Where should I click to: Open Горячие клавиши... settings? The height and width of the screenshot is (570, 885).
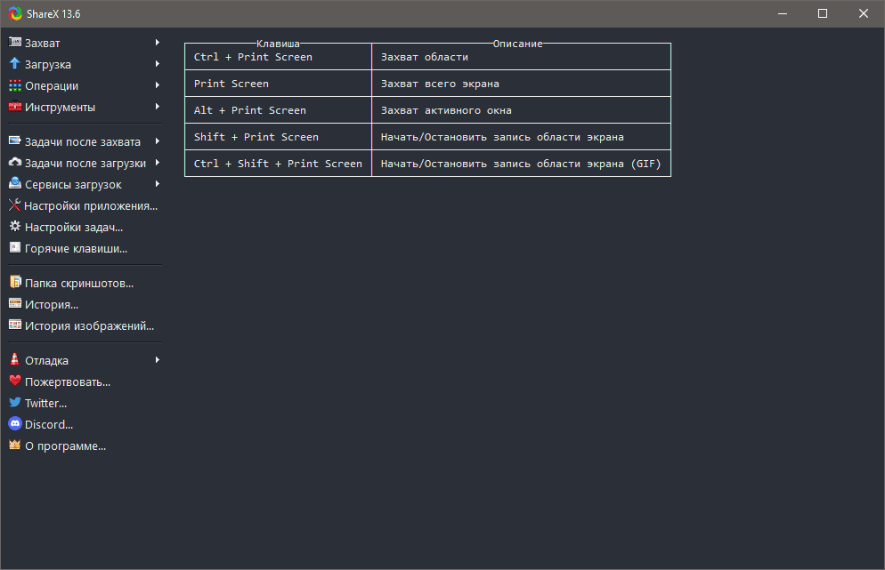point(85,249)
